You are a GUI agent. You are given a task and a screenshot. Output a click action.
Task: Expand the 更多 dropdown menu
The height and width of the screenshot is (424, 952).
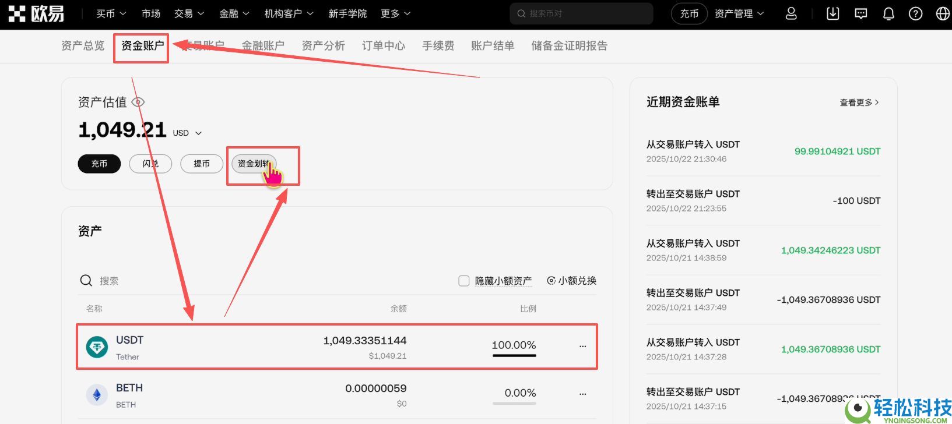pyautogui.click(x=396, y=13)
